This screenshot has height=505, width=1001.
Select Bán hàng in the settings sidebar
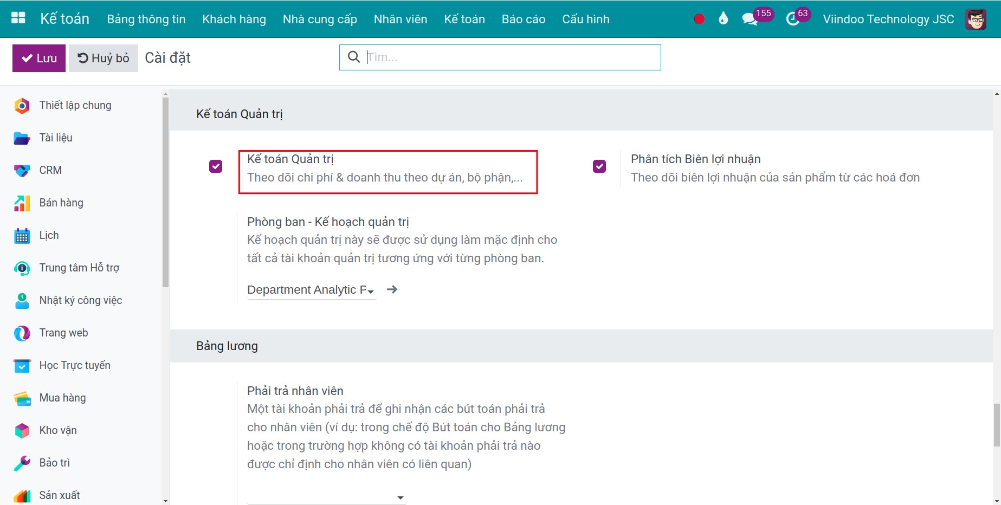pos(61,203)
